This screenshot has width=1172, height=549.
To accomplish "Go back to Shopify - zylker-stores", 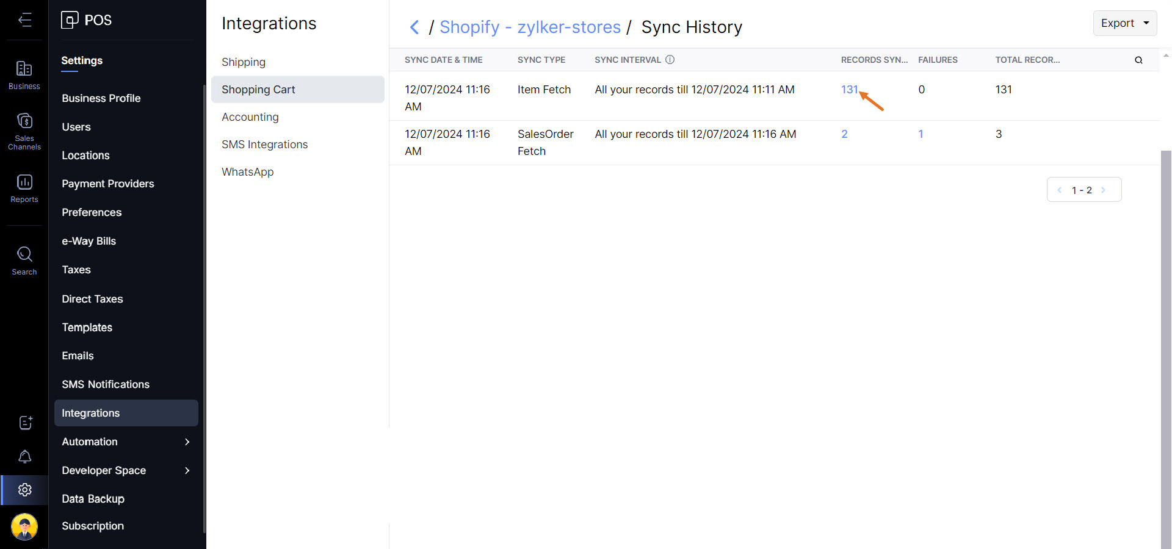I will coord(530,27).
